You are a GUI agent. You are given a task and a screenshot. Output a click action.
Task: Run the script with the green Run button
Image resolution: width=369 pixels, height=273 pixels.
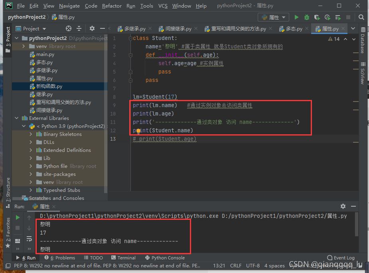click(296, 17)
